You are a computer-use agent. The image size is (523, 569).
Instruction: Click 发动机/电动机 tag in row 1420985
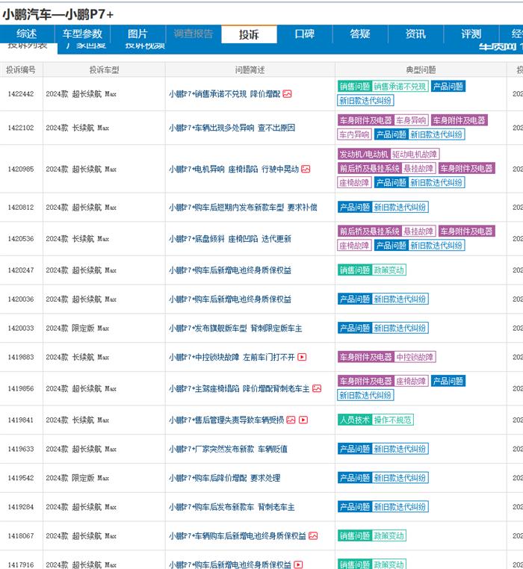pos(364,155)
